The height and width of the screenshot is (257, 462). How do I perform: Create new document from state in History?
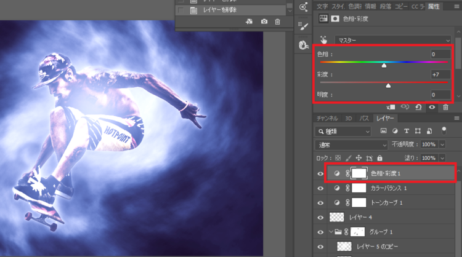click(x=249, y=22)
